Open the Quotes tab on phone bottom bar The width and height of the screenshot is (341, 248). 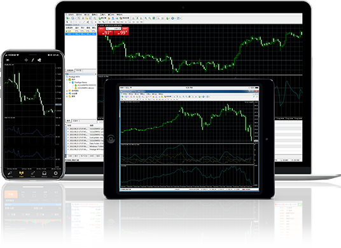(10, 174)
